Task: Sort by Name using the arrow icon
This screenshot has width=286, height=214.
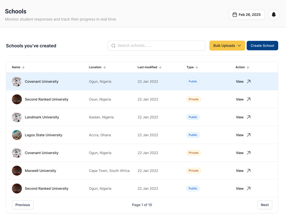Action: coord(23,67)
